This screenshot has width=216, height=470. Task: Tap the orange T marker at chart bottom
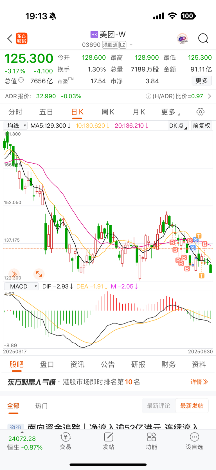tap(202, 275)
